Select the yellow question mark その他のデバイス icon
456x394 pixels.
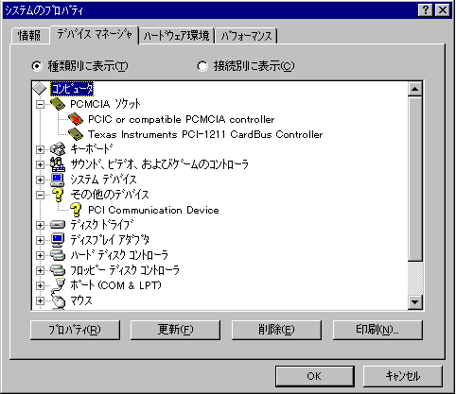point(58,195)
